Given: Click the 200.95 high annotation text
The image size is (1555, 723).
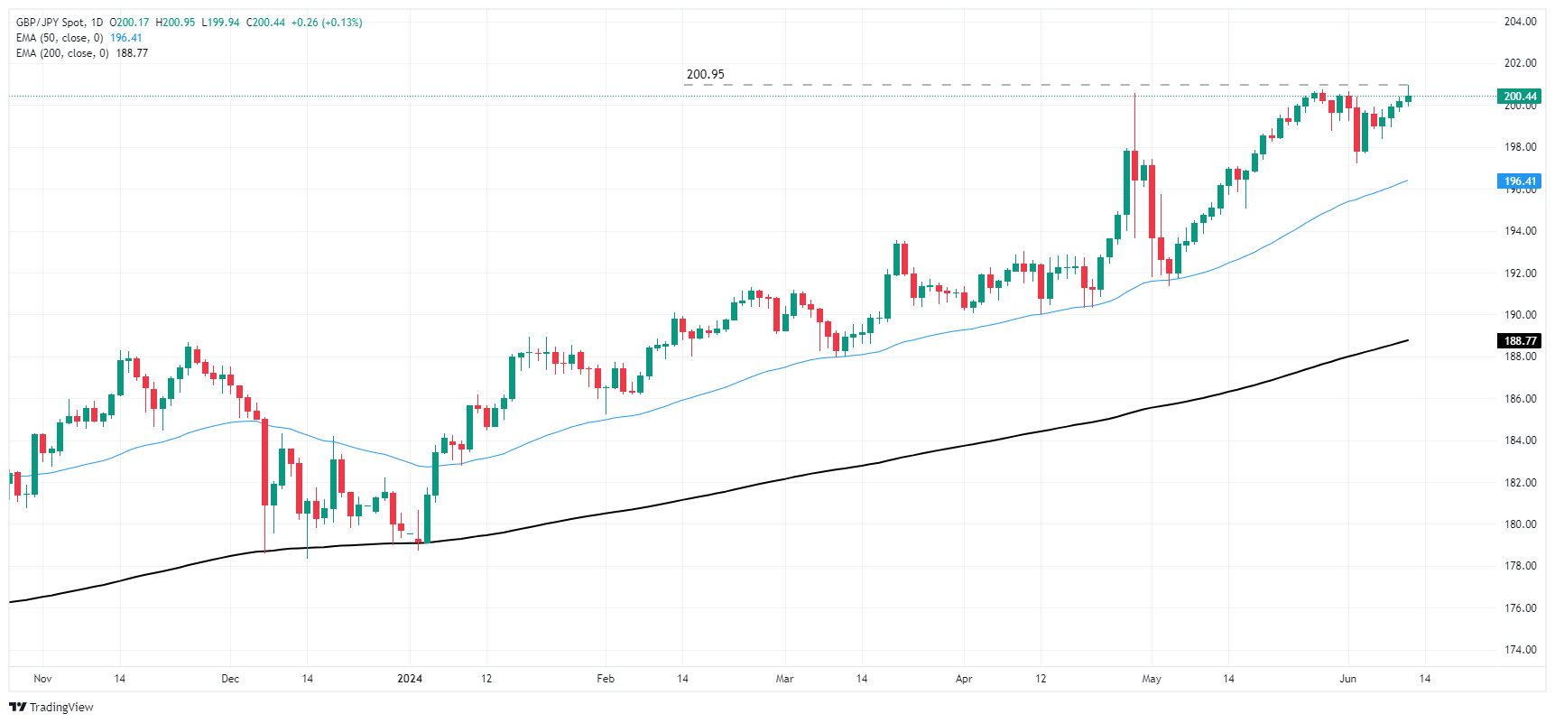Looking at the screenshot, I should pos(705,75).
